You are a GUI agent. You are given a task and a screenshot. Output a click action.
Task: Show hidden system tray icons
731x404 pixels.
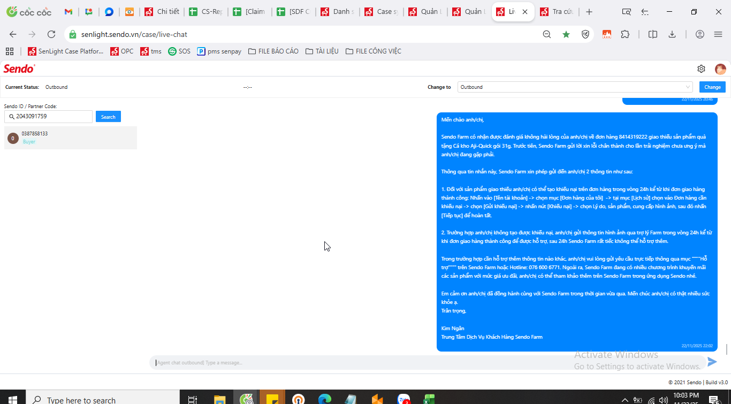click(625, 400)
